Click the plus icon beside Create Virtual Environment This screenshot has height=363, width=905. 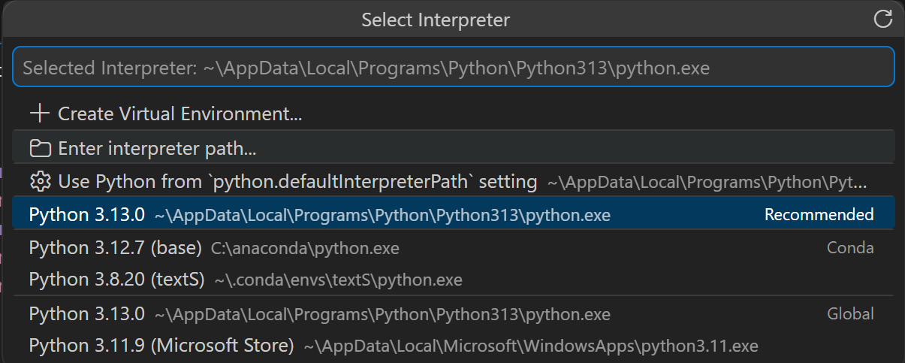click(x=38, y=114)
